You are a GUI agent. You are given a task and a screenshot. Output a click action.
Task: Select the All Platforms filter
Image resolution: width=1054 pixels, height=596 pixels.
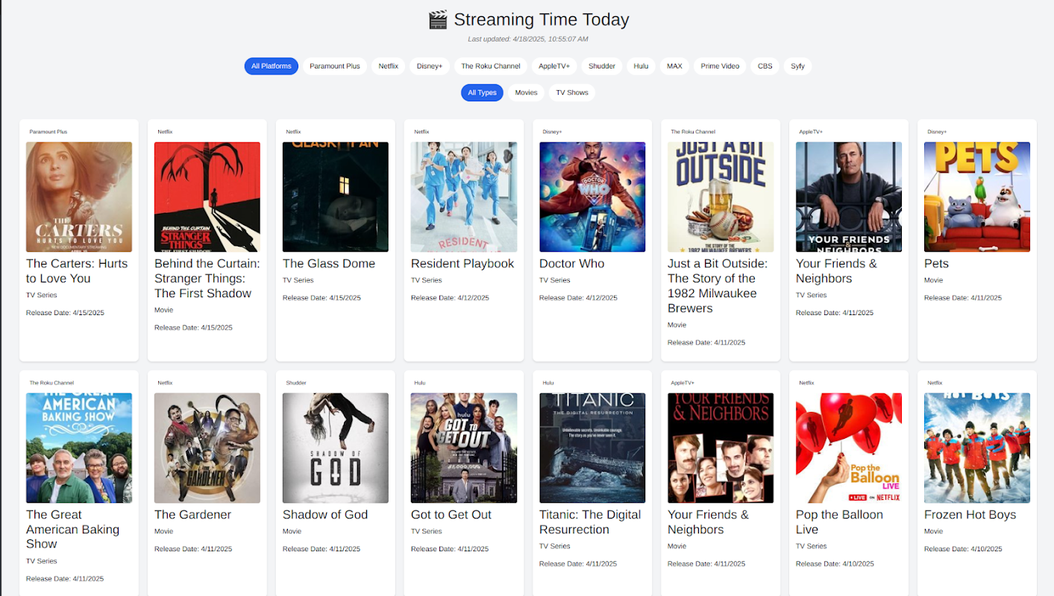pos(272,66)
